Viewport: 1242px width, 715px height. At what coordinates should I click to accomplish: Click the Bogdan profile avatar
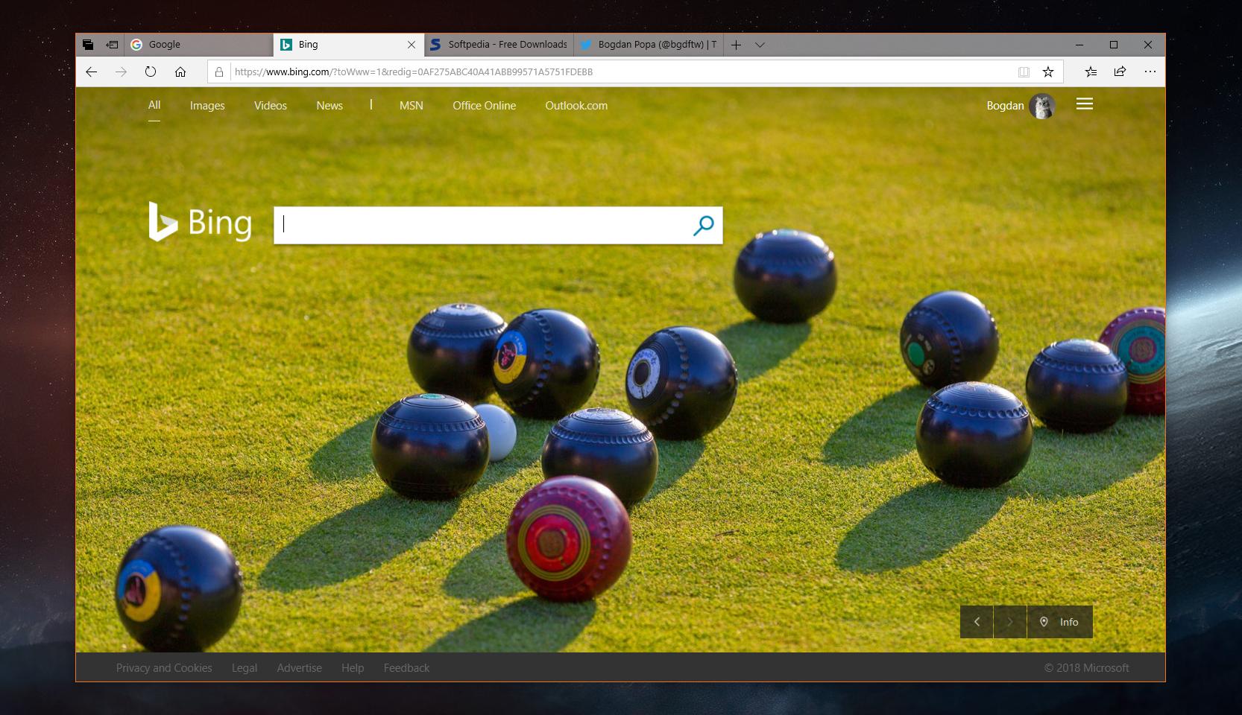point(1042,106)
